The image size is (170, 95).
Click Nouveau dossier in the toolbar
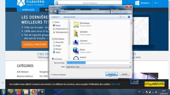pyautogui.click(x=70, y=17)
